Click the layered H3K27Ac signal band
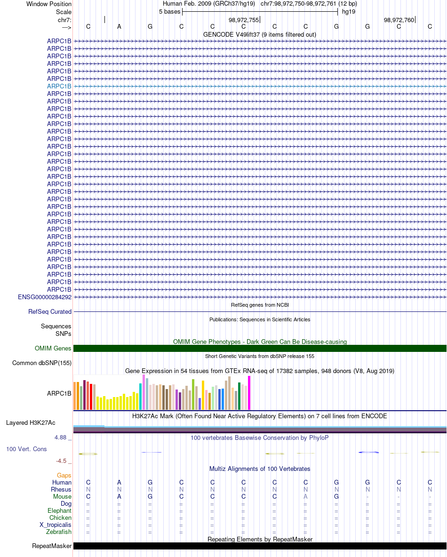This screenshot has height=557, width=447. pos(260,429)
